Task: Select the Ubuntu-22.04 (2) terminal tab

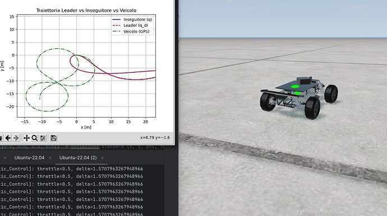Action: (x=78, y=158)
